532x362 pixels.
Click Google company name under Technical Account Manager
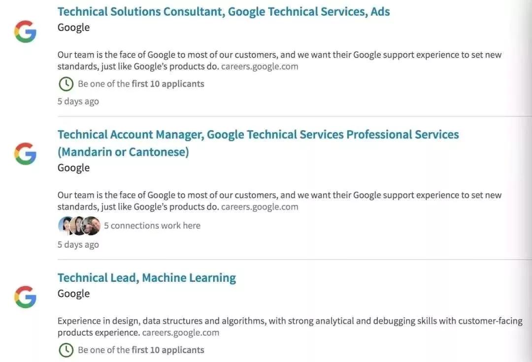73,167
